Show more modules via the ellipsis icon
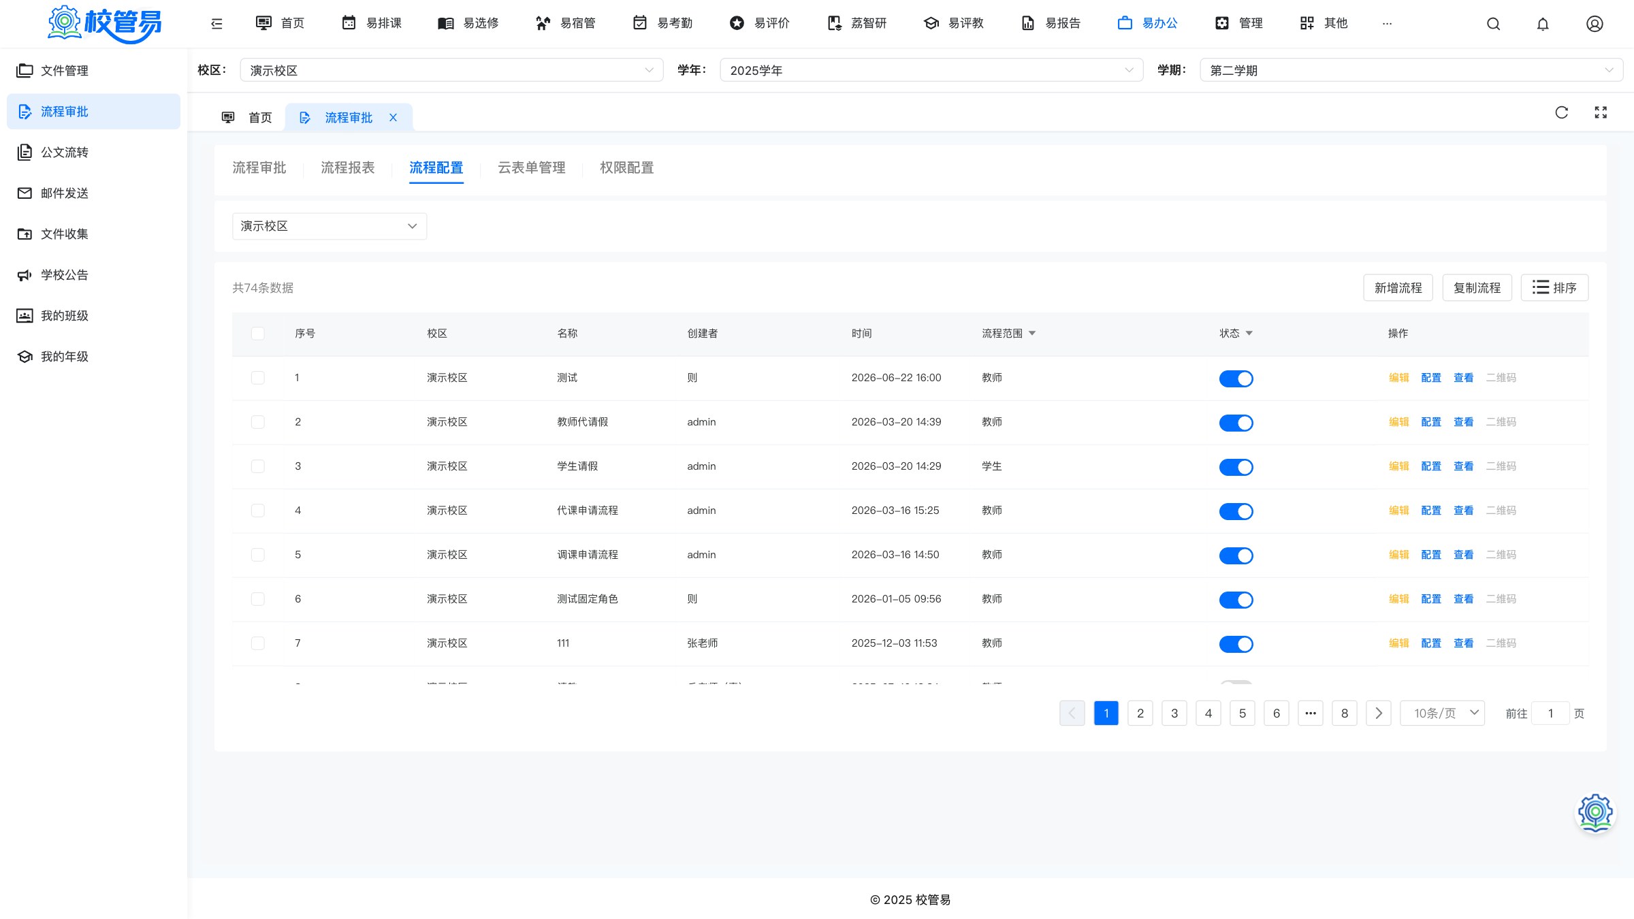 point(1387,24)
